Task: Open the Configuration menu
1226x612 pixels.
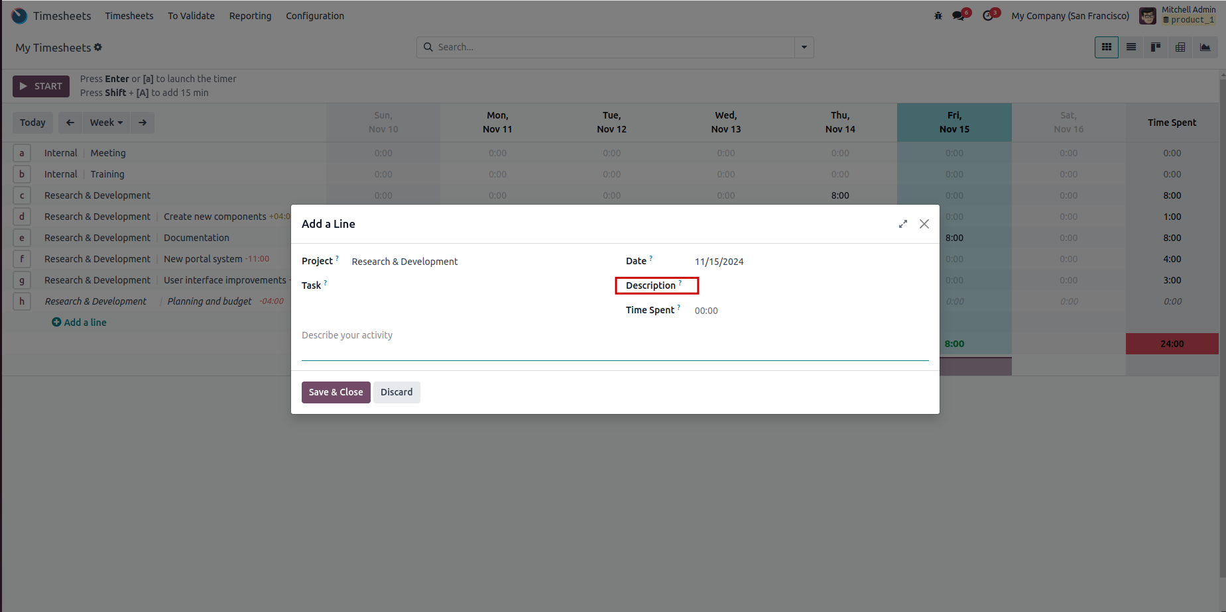Action: 315,16
